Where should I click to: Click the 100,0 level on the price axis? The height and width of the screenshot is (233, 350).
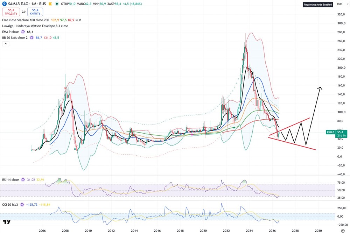coord(341,112)
